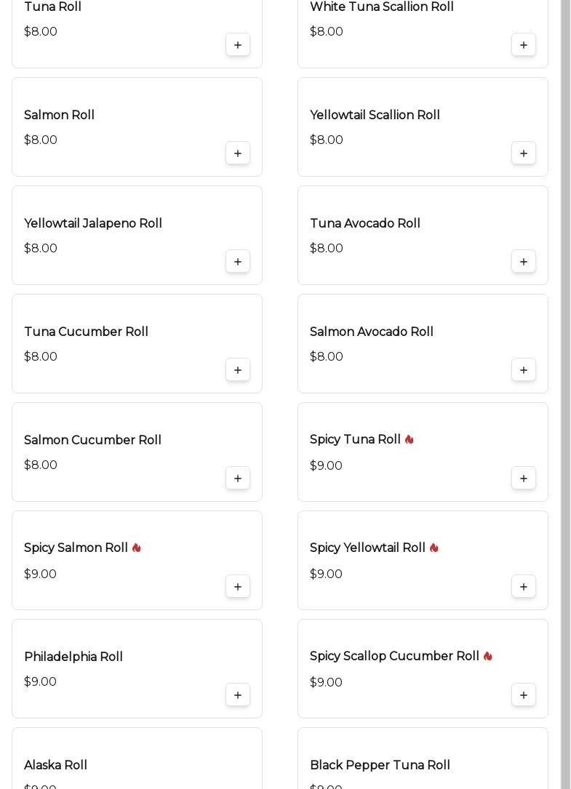Add White Tuna Scallion Roll to order
Viewport: 571px width, 789px height.
pos(524,45)
